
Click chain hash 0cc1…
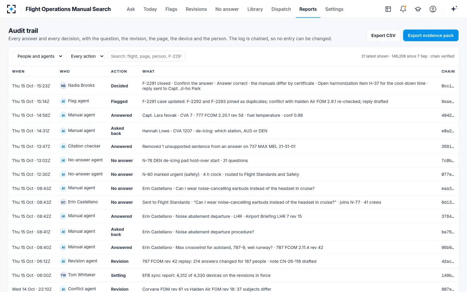point(448,86)
